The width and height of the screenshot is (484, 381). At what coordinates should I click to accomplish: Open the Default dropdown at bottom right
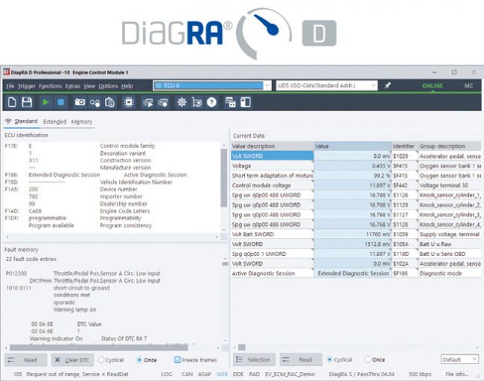click(460, 359)
